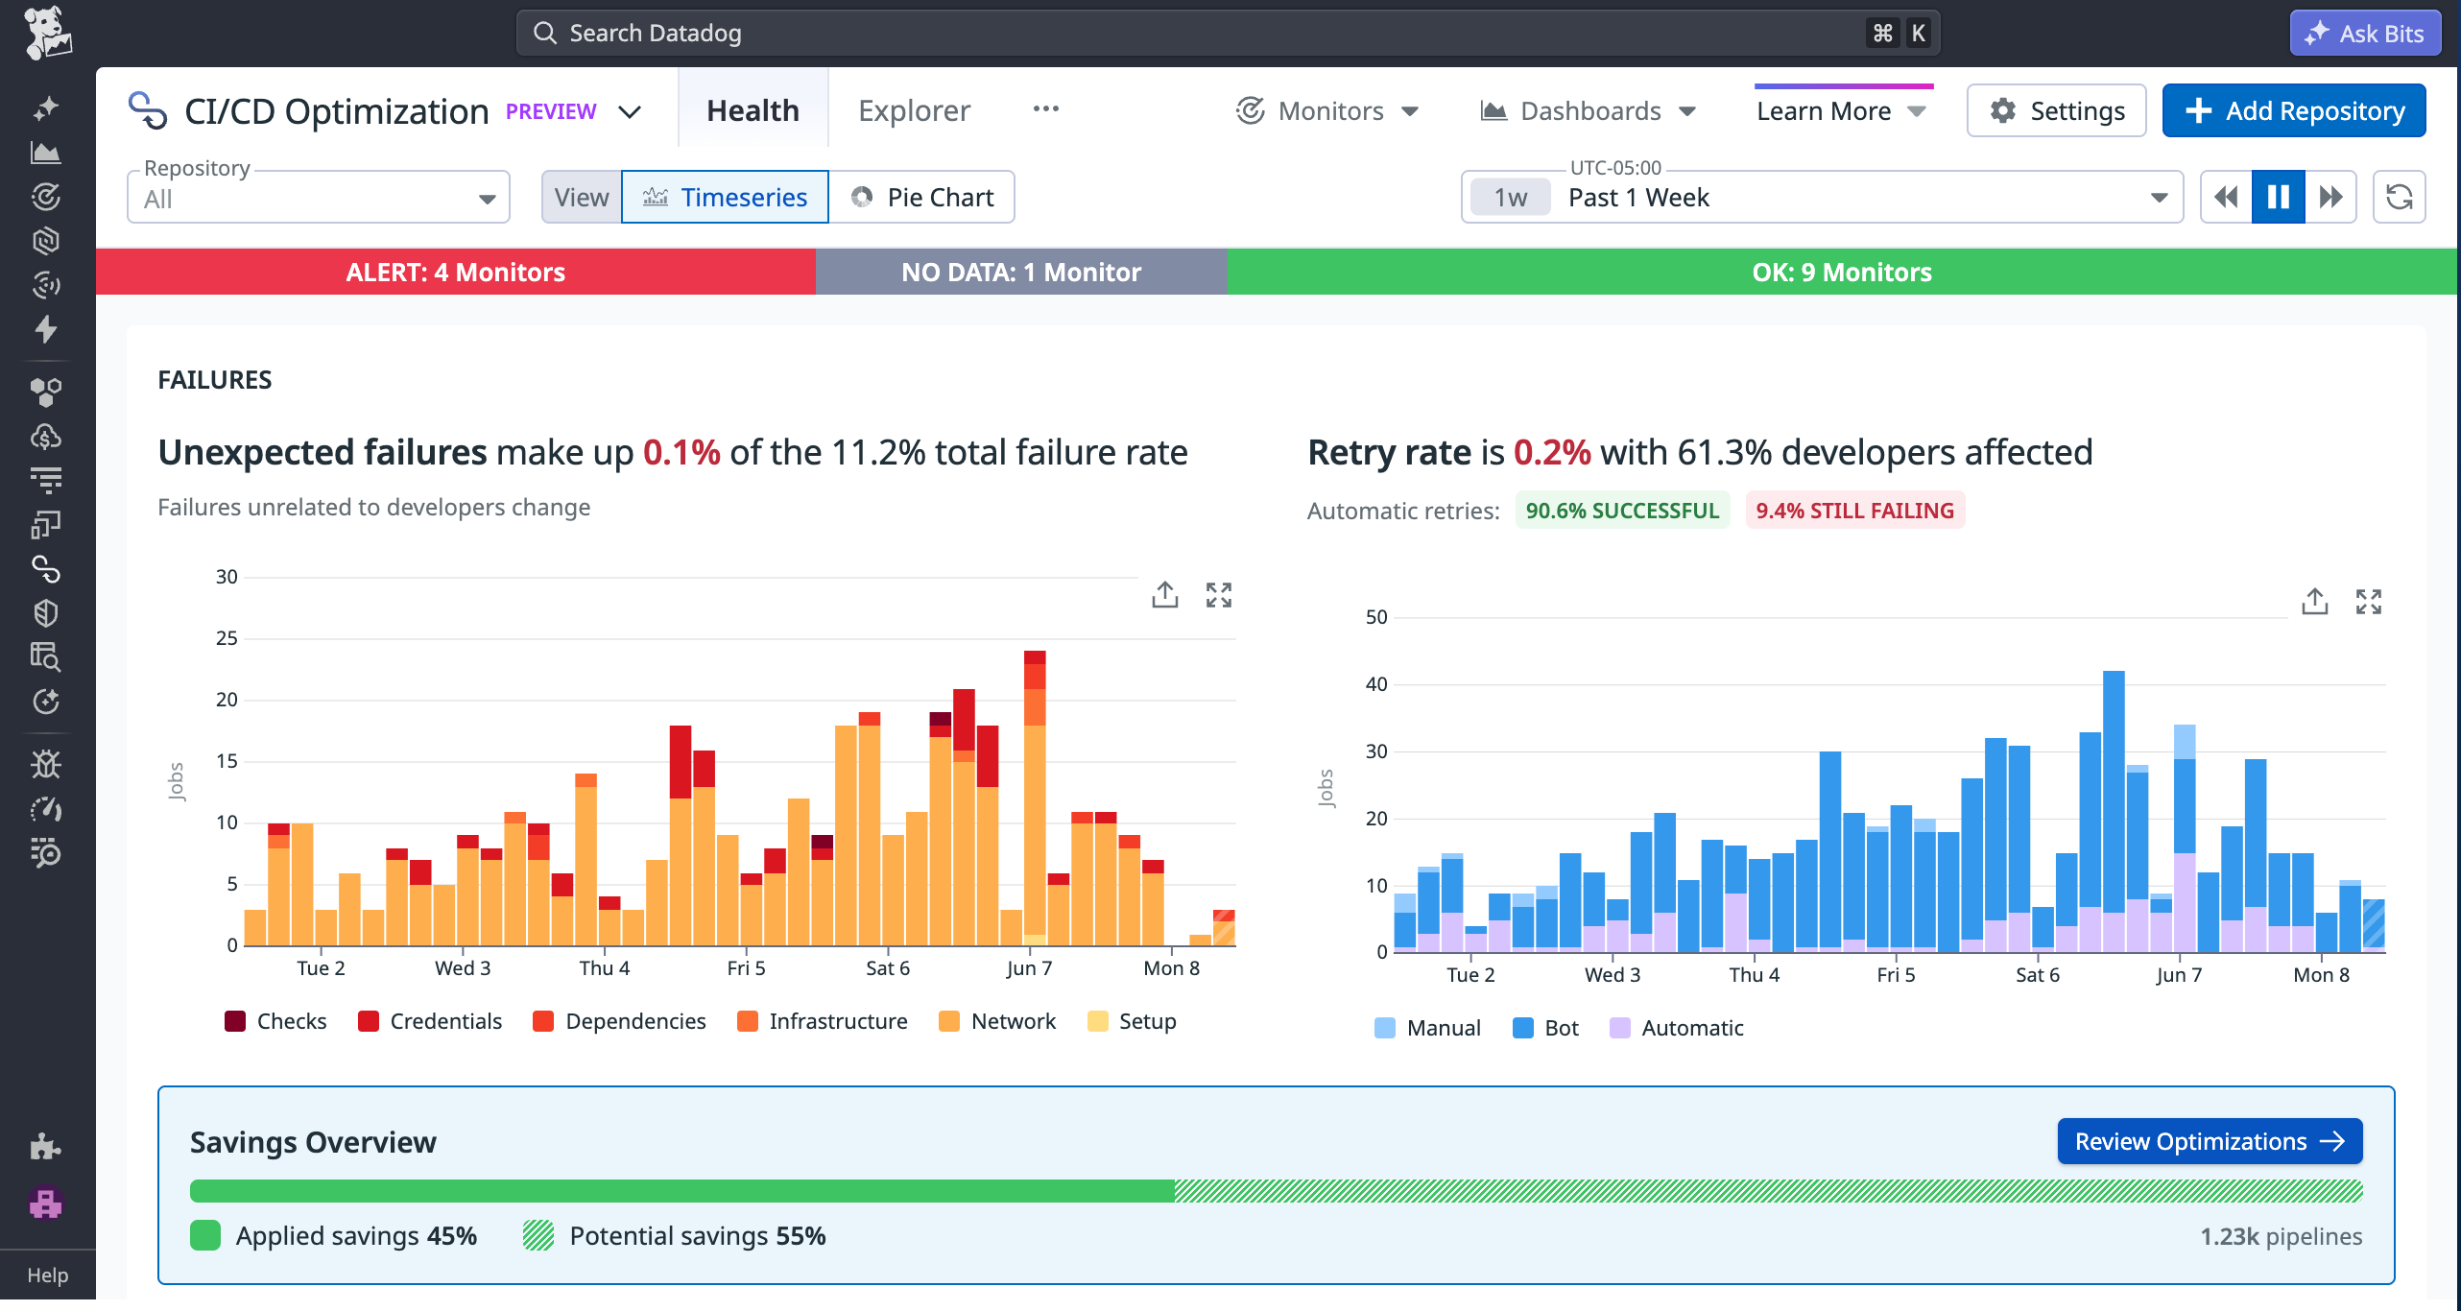The height and width of the screenshot is (1311, 2461).
Task: Open the APM traces list sidebar icon
Action: coord(46,480)
